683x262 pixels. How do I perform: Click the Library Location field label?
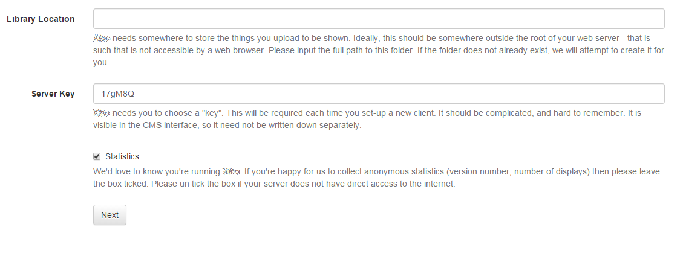pyautogui.click(x=41, y=19)
